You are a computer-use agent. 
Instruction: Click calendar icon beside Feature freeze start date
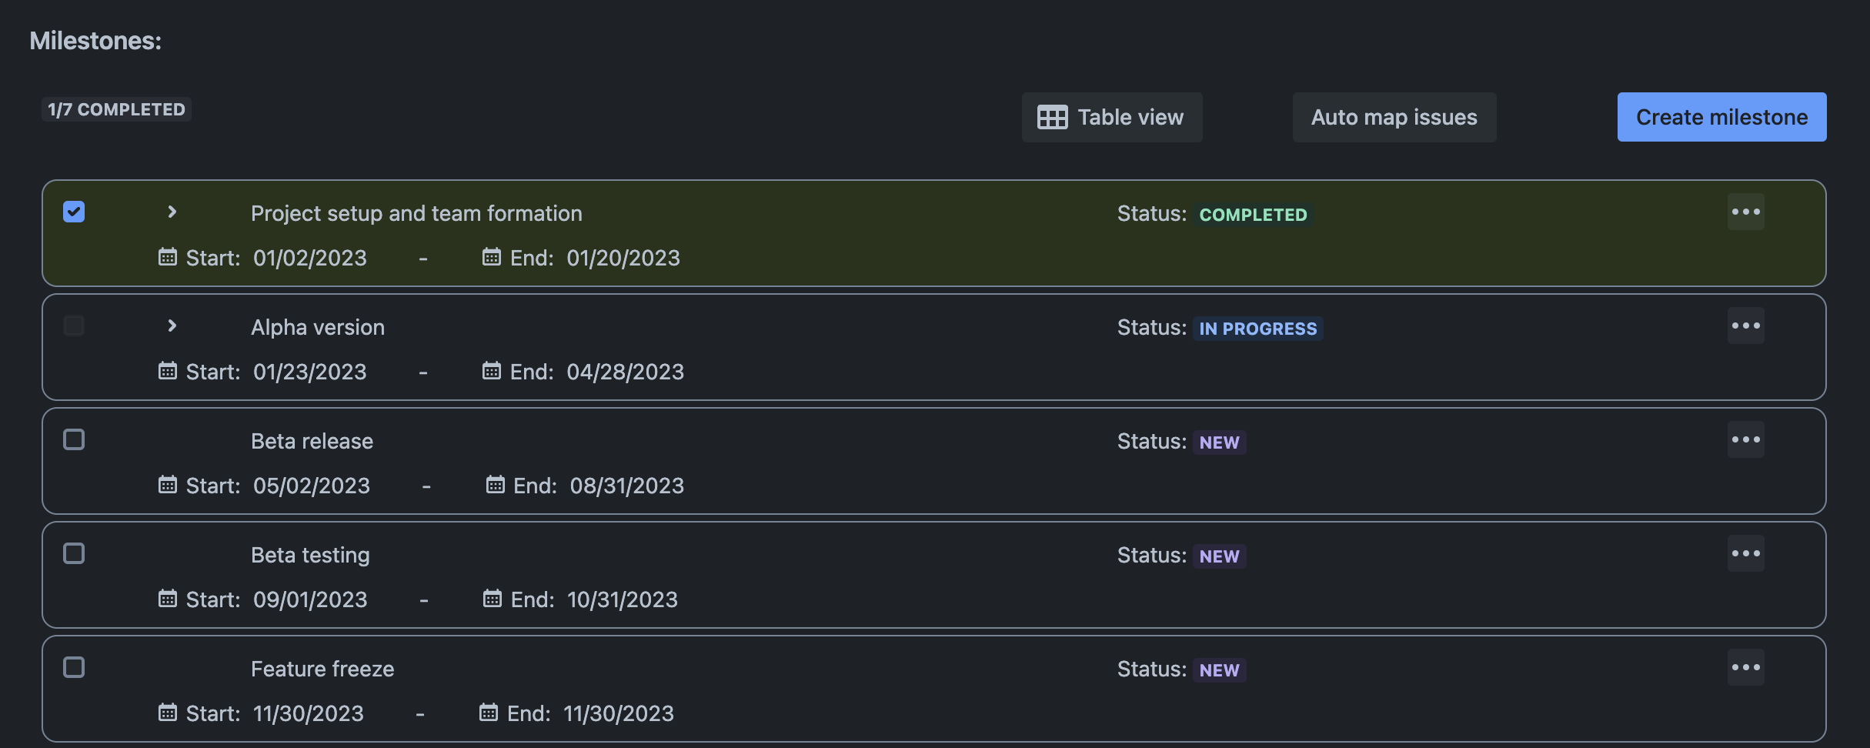[x=167, y=713]
